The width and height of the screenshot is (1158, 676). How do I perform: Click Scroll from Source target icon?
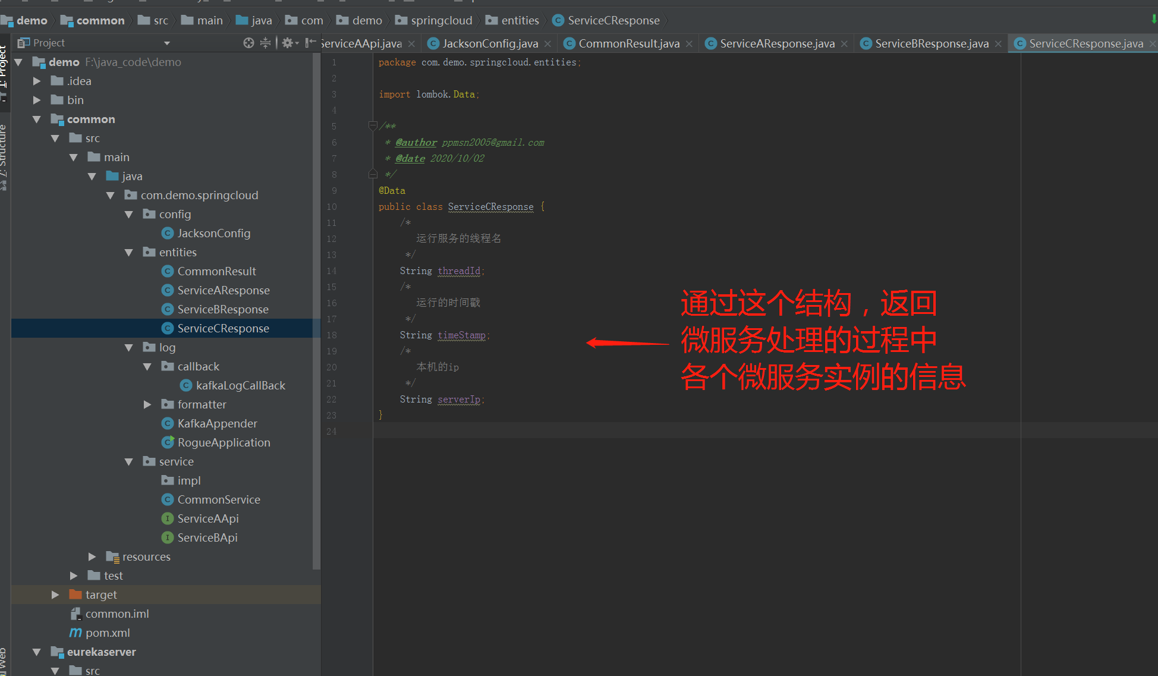(248, 43)
